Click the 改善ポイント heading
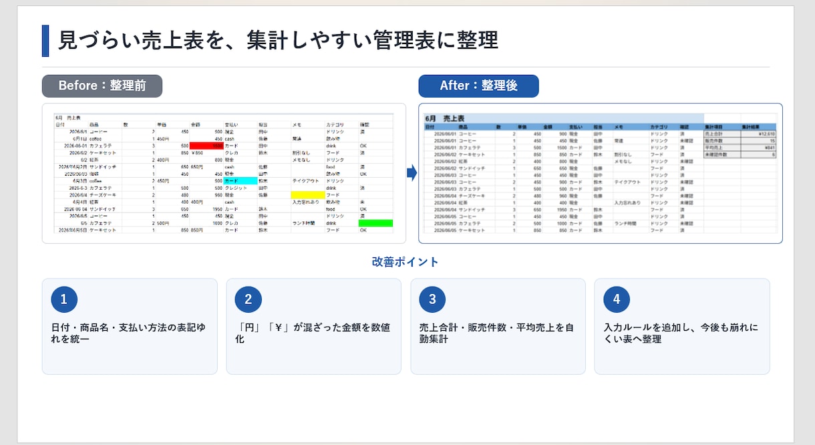815x445 pixels. (x=405, y=262)
